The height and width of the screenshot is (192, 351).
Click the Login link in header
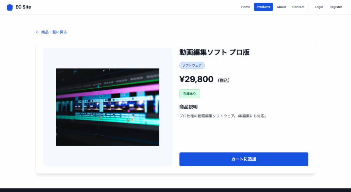click(319, 7)
